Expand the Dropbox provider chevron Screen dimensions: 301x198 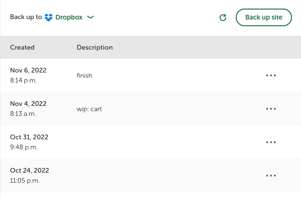[90, 17]
